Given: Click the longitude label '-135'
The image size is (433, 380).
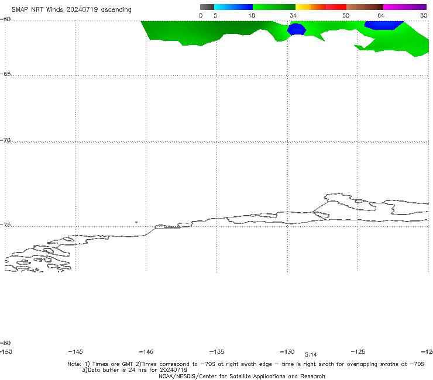Looking at the screenshot, I should click(x=216, y=352).
